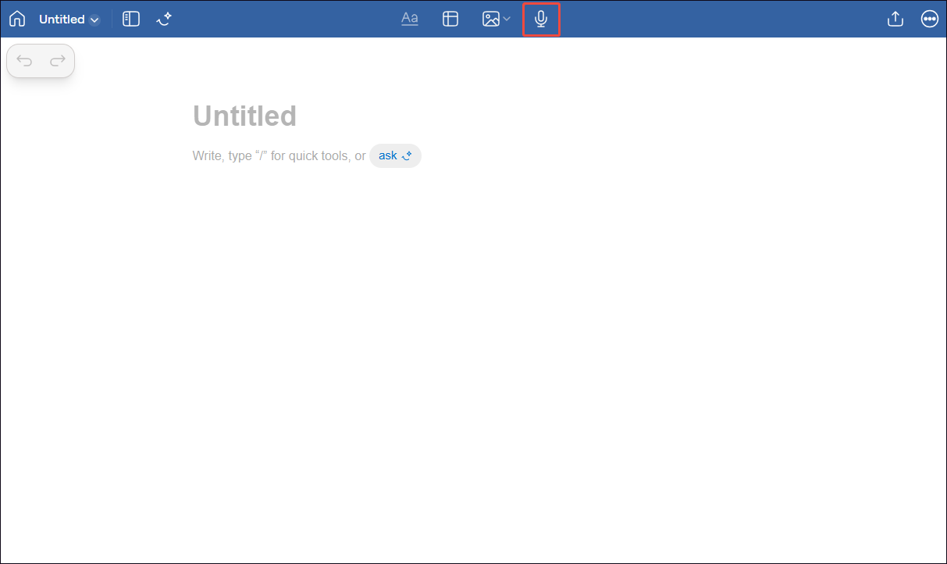Activate voice dictation with the microphone icon
Screen dimensions: 947x564
[x=541, y=18]
